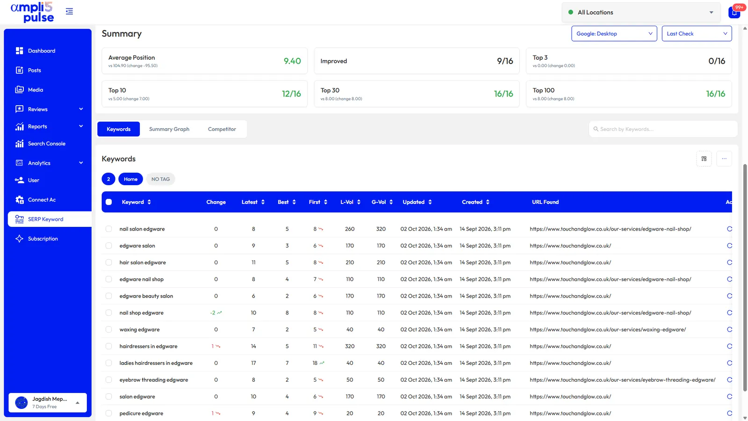
Task: Click the Search Console bar icon
Action: (19, 144)
